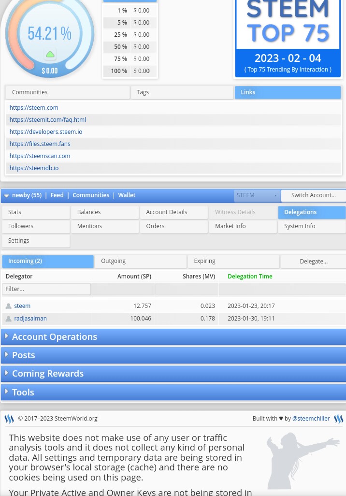346x496 pixels.
Task: Open the steemscan.com link
Action: pos(40,156)
